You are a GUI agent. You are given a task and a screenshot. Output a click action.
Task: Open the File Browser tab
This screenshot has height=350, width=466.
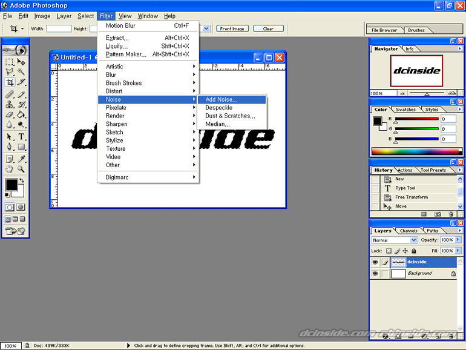(384, 30)
